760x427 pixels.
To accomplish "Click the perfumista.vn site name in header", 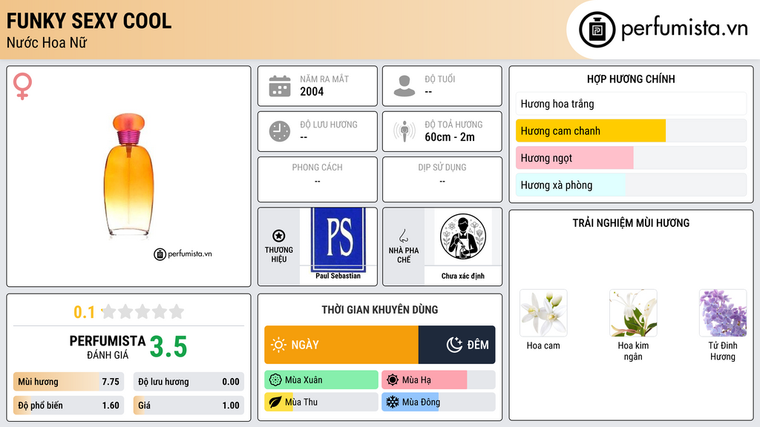I will (x=684, y=28).
